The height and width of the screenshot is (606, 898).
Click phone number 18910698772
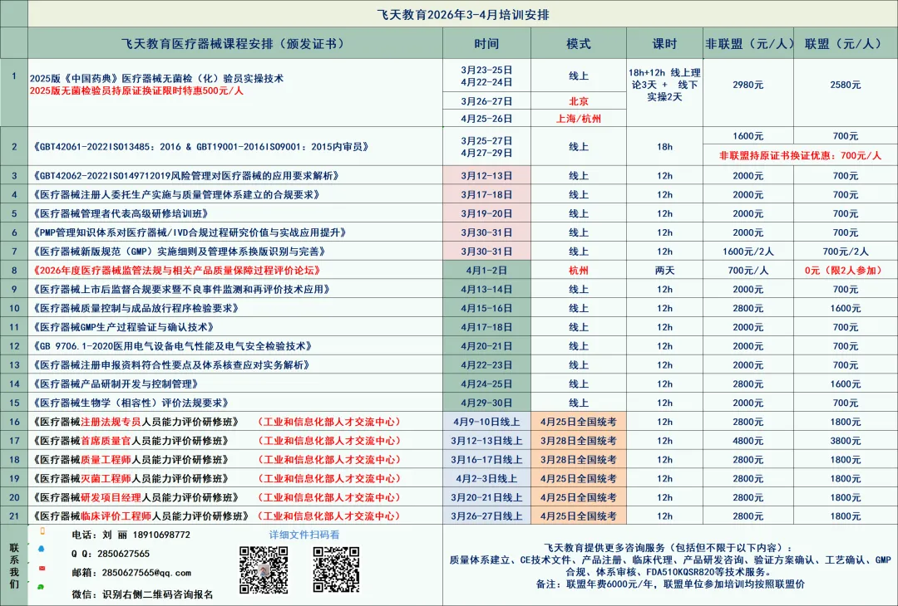coord(161,535)
